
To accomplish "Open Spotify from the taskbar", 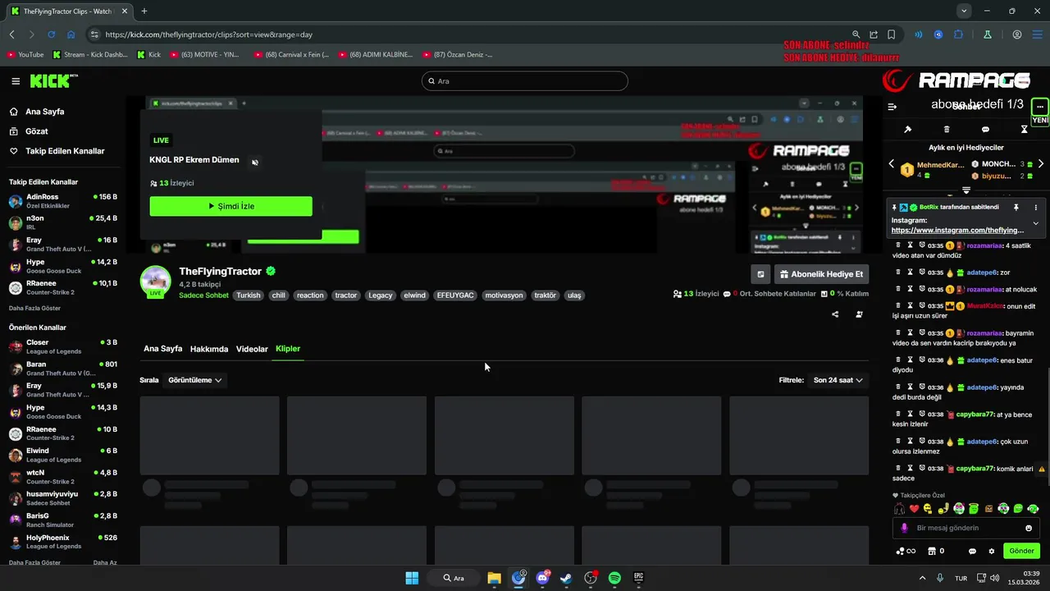I will point(614,578).
